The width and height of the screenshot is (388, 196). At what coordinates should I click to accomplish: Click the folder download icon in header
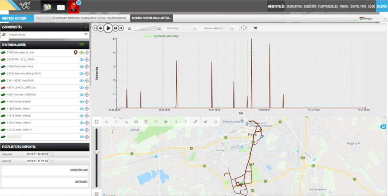click(x=47, y=7)
